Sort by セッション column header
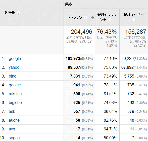Screen dimensions: 148x141 (74, 17)
